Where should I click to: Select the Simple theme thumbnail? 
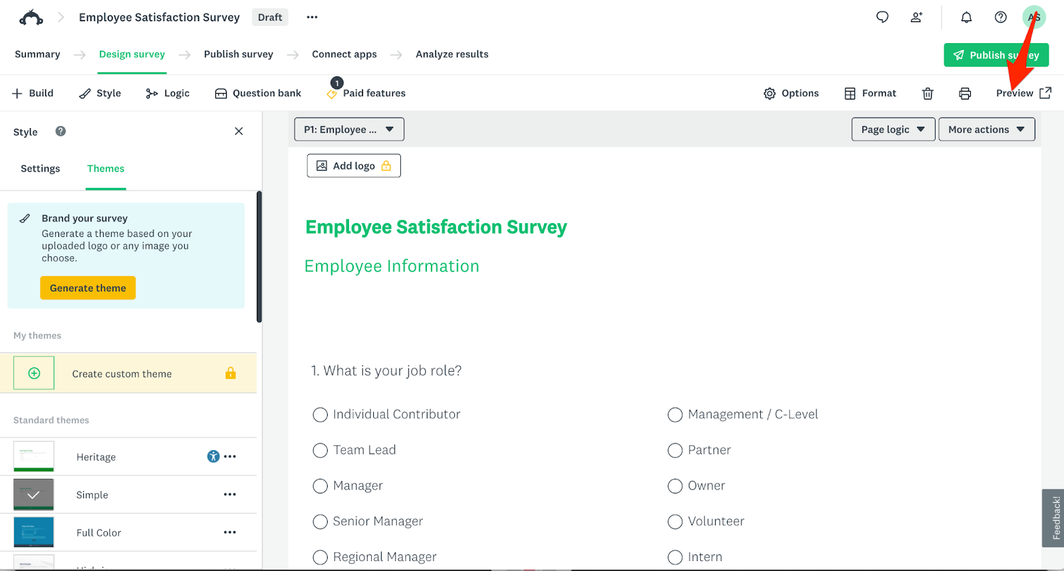coord(34,494)
